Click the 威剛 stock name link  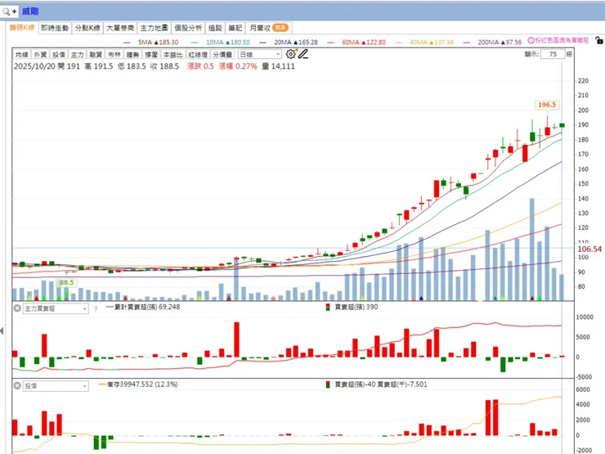click(30, 11)
